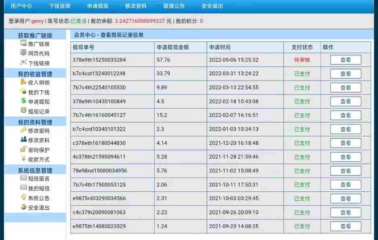The image size is (378, 240).
Task: Click the 短信留言 envelope icon
Action: coord(23,178)
